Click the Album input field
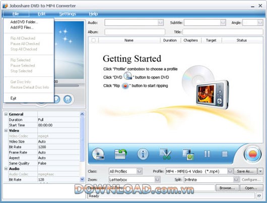 (x=135, y=32)
